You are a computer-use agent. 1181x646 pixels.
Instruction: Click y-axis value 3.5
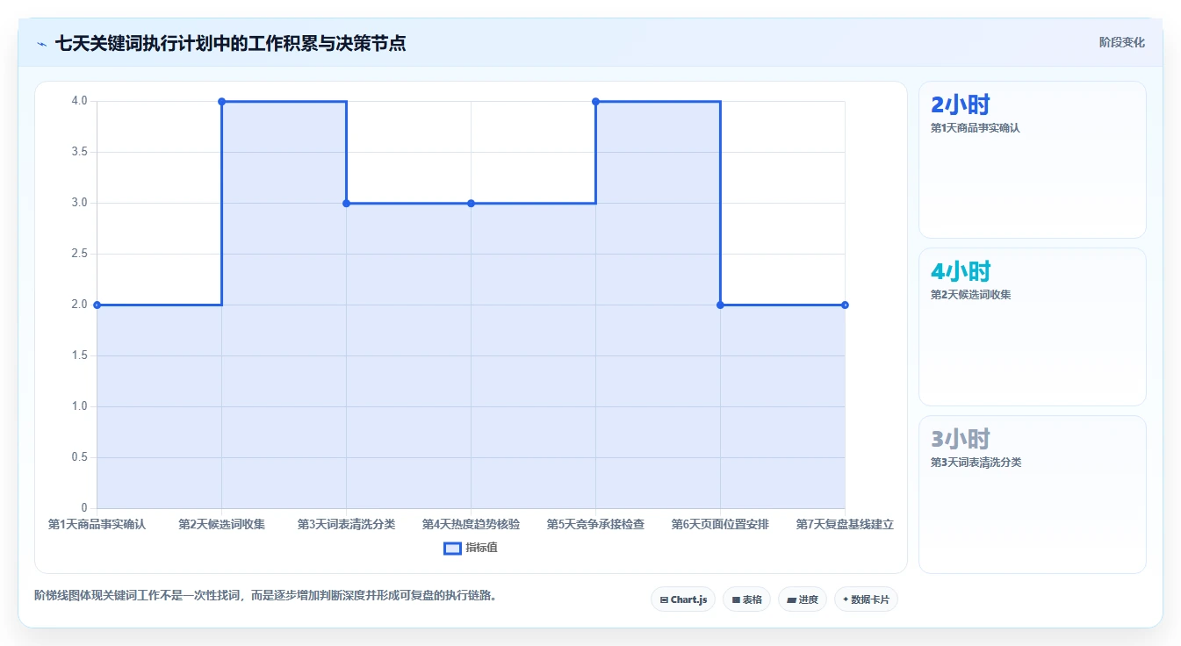[x=80, y=152]
